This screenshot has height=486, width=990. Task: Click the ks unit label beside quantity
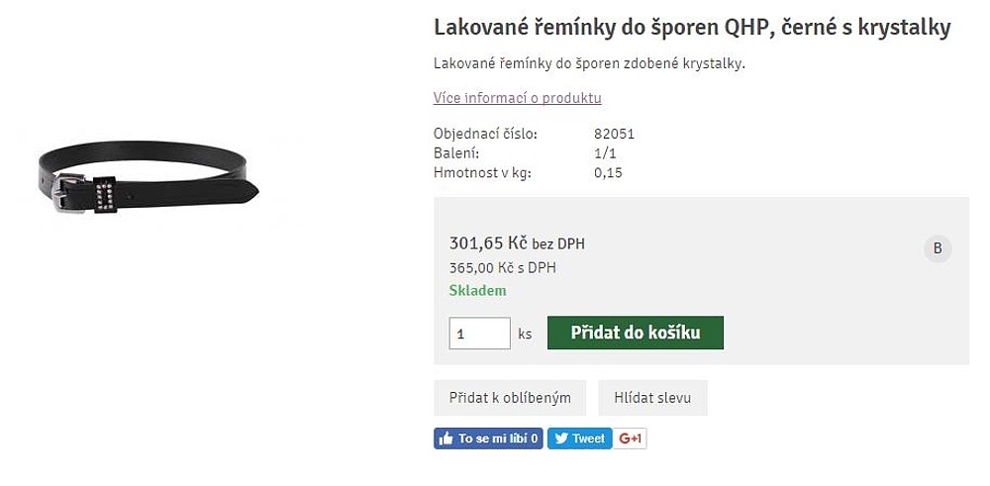click(x=525, y=335)
